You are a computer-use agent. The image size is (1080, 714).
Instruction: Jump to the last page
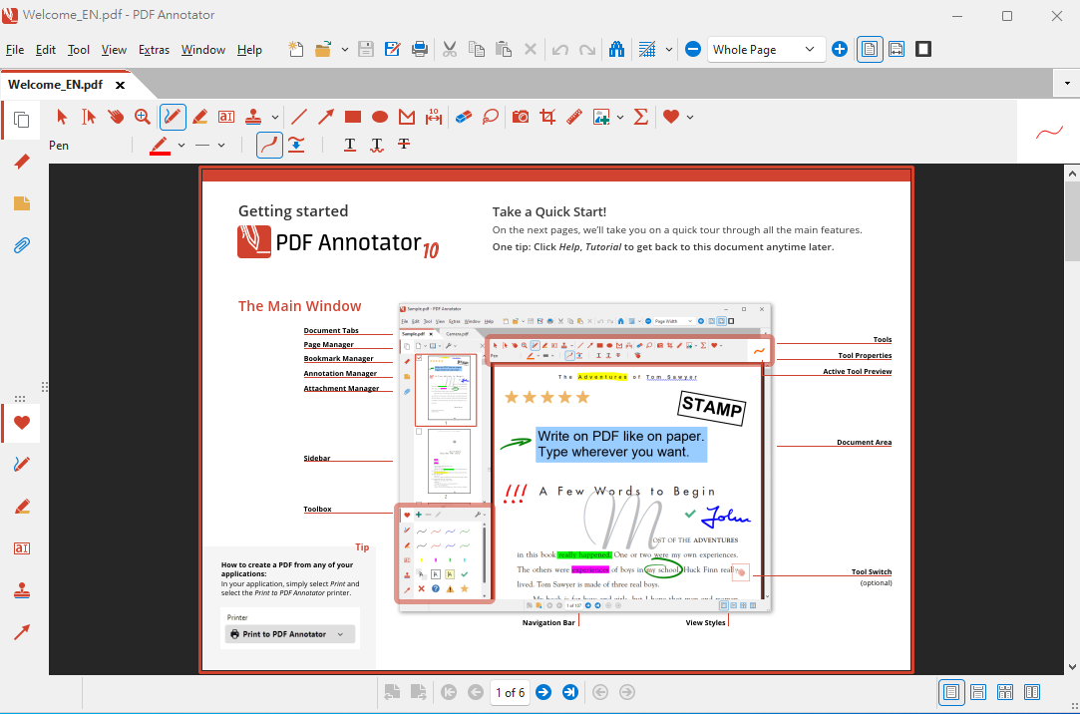[569, 692]
